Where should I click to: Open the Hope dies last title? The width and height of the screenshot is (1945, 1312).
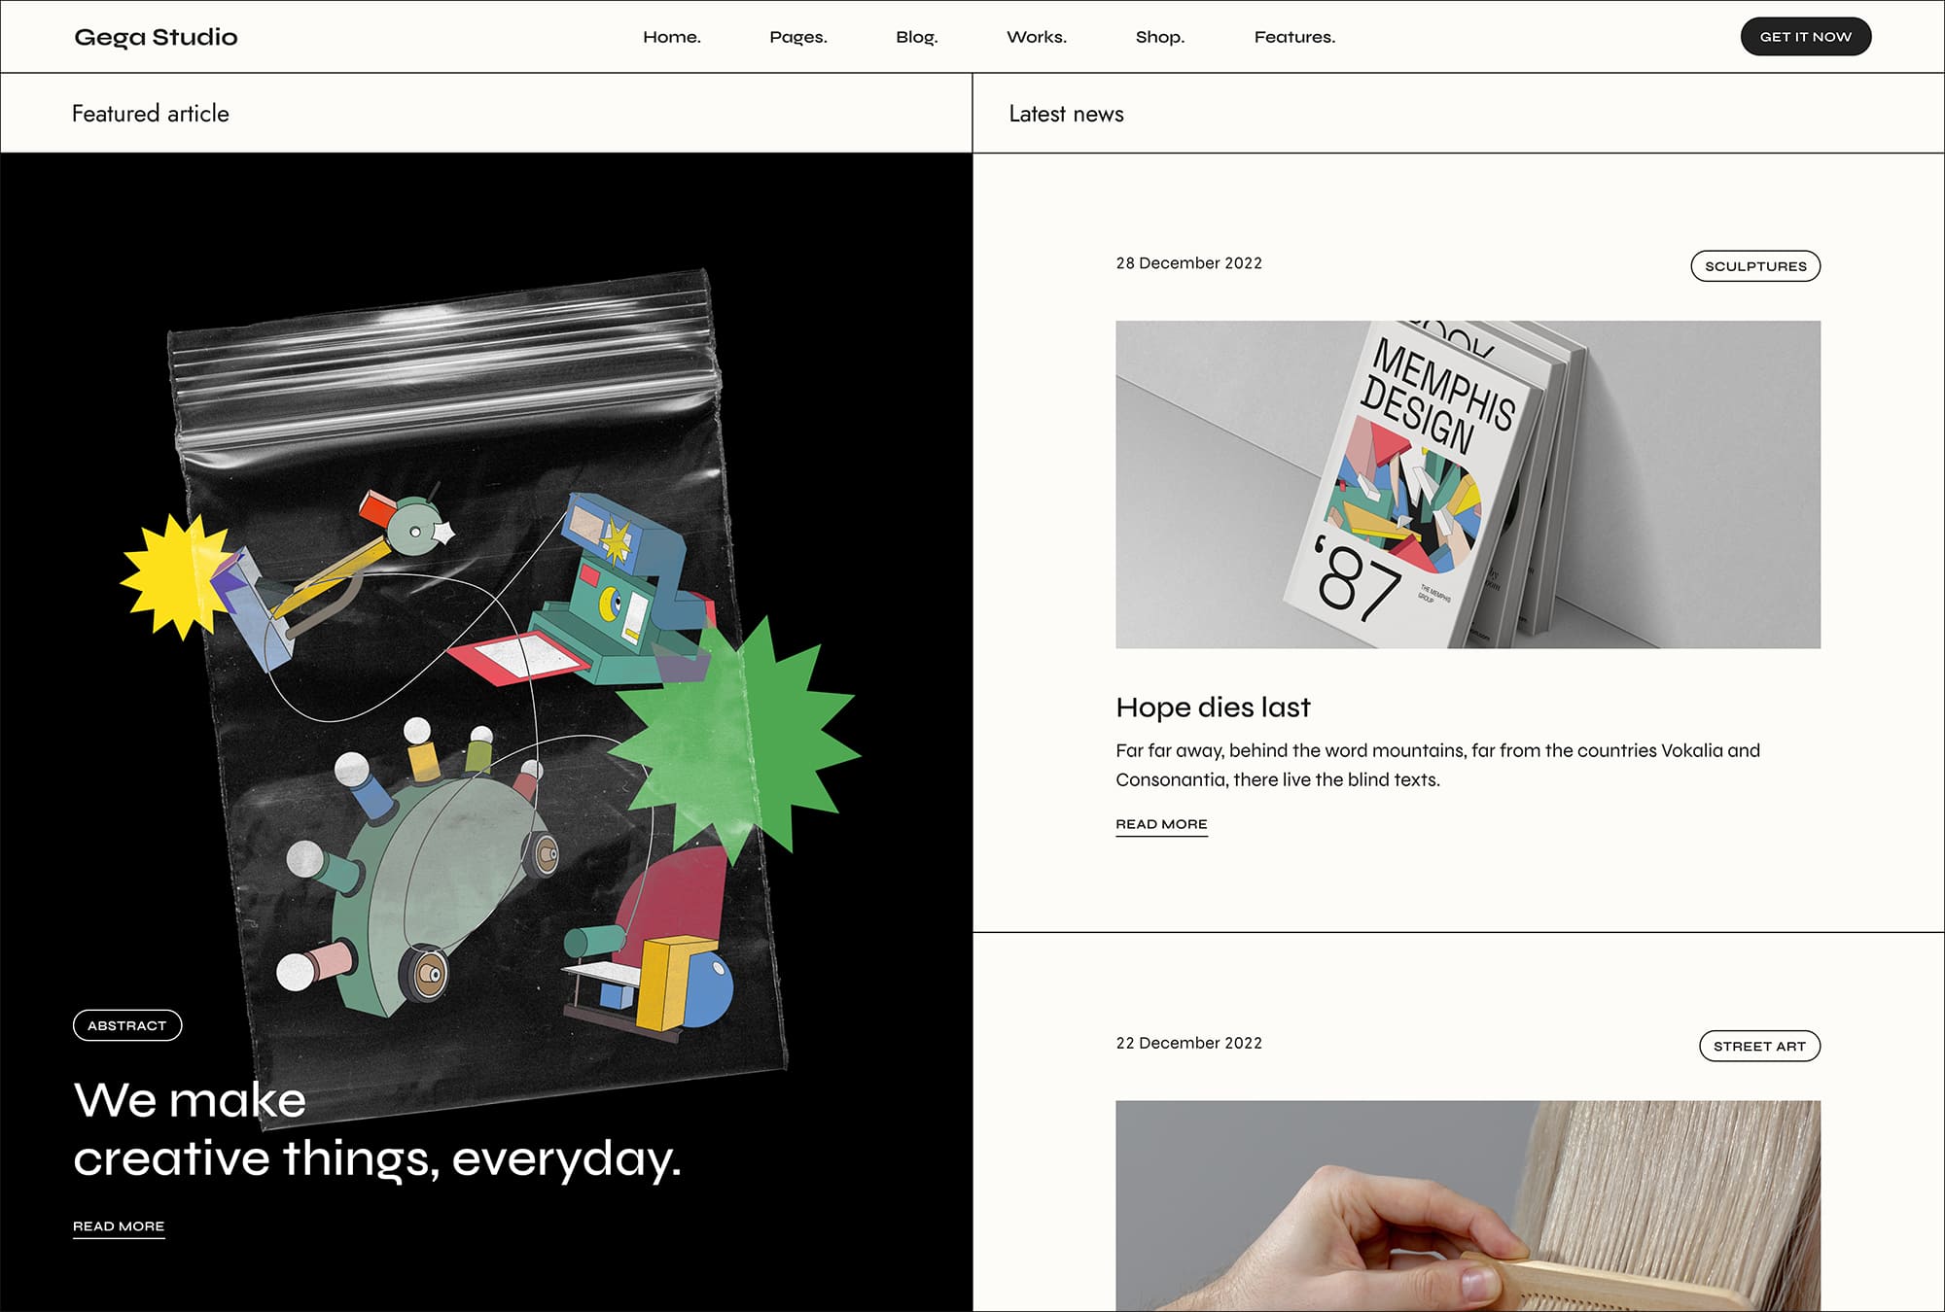click(x=1213, y=708)
